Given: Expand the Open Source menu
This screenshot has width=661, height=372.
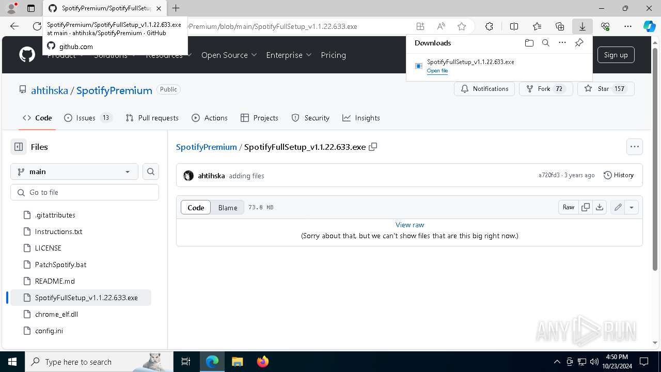Looking at the screenshot, I should (229, 55).
